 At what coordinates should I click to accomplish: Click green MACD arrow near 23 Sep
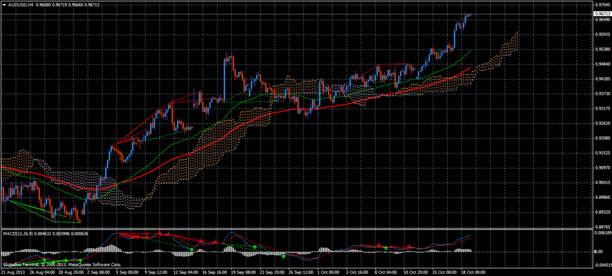(x=283, y=256)
